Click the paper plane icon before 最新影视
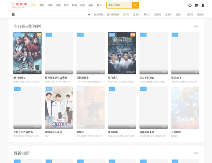The height and width of the screenshot is (163, 212). 89,14
